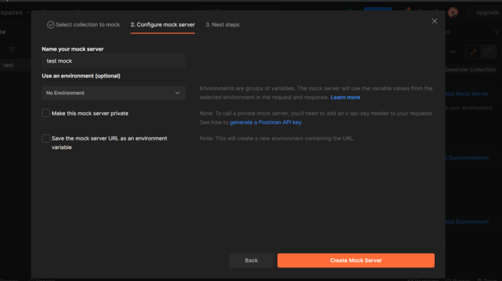Click the filter icon in sidebar
The height and width of the screenshot is (281, 502).
click(12, 50)
